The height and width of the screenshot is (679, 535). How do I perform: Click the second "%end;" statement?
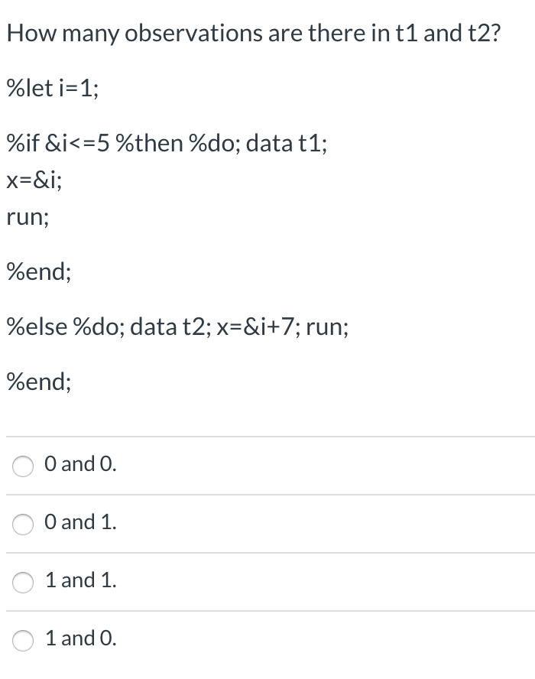pyautogui.click(x=38, y=382)
